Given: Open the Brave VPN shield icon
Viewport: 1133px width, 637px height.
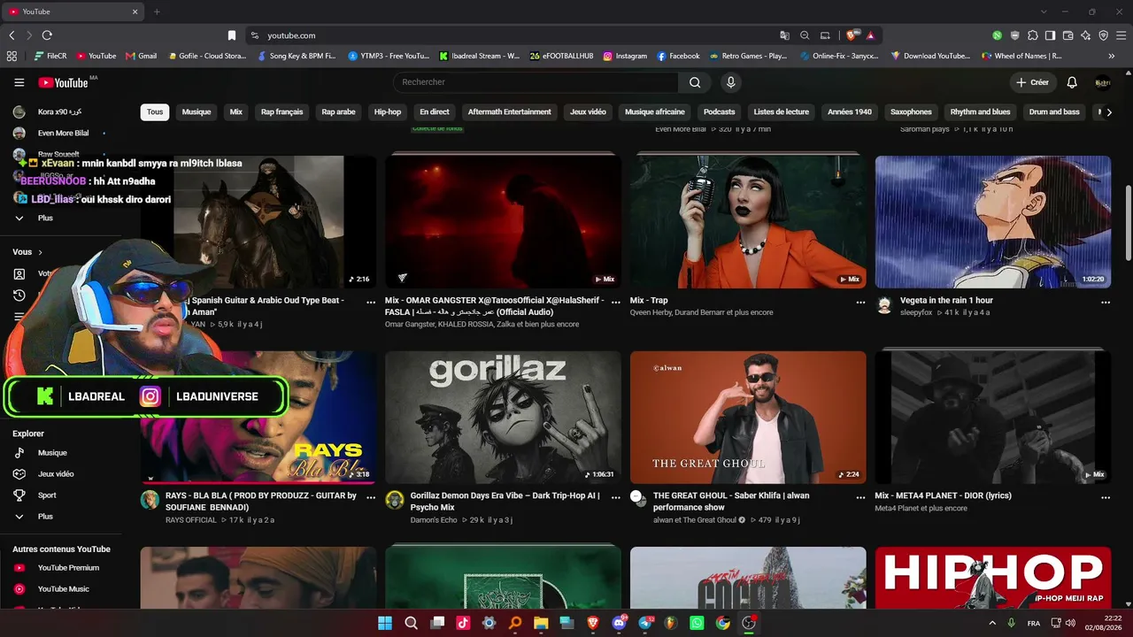Looking at the screenshot, I should pyautogui.click(x=1103, y=35).
